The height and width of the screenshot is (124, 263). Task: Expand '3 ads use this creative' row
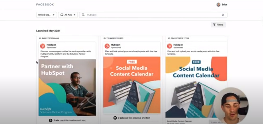tap(132, 118)
